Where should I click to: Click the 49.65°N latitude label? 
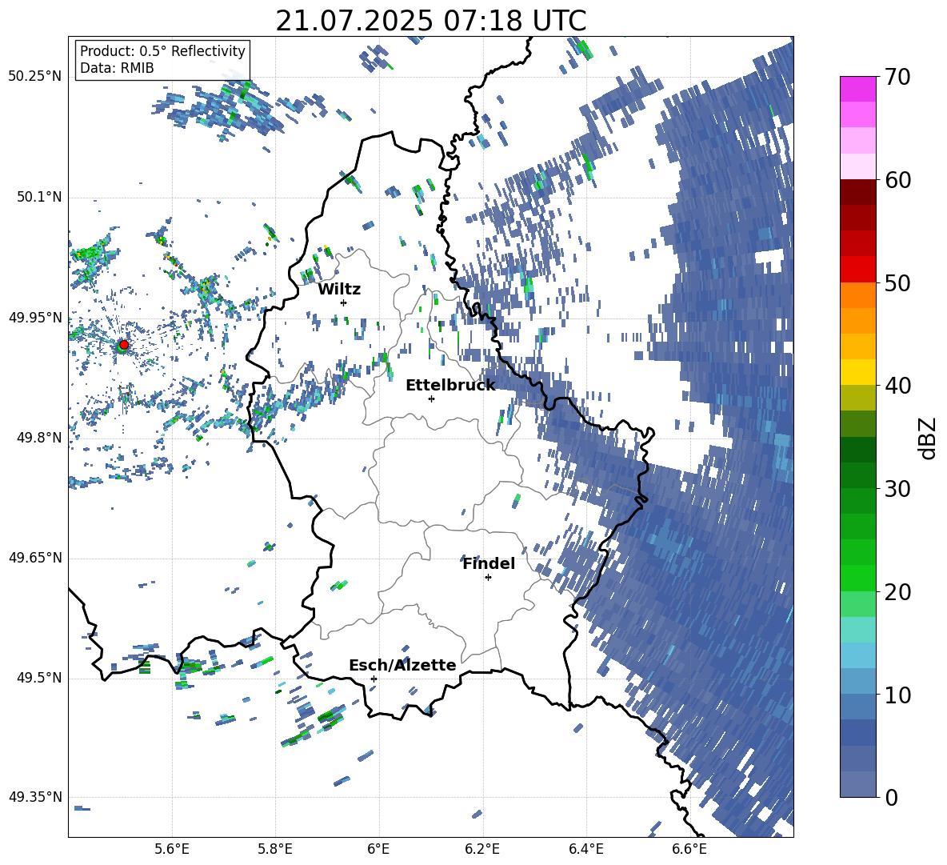(35, 558)
